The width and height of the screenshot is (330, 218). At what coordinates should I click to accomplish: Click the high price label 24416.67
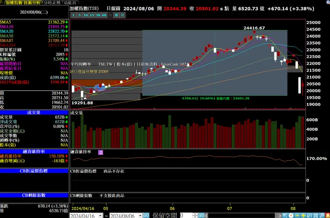[254, 28]
